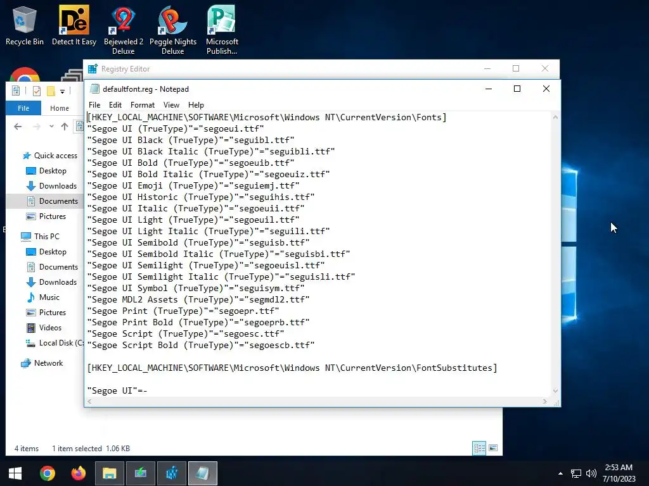
Task: Open Customize Quick Access Toolbar dropdown in Explorer
Action: pyautogui.click(x=62, y=91)
